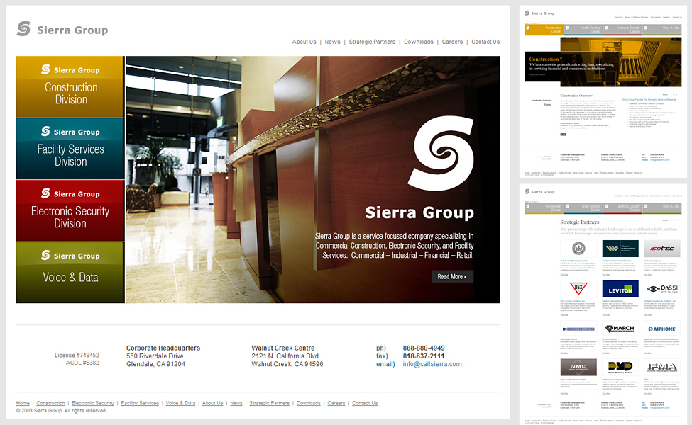692x425 pixels.
Task: Click Facility Services tab in partners page preview
Action: tap(583, 208)
